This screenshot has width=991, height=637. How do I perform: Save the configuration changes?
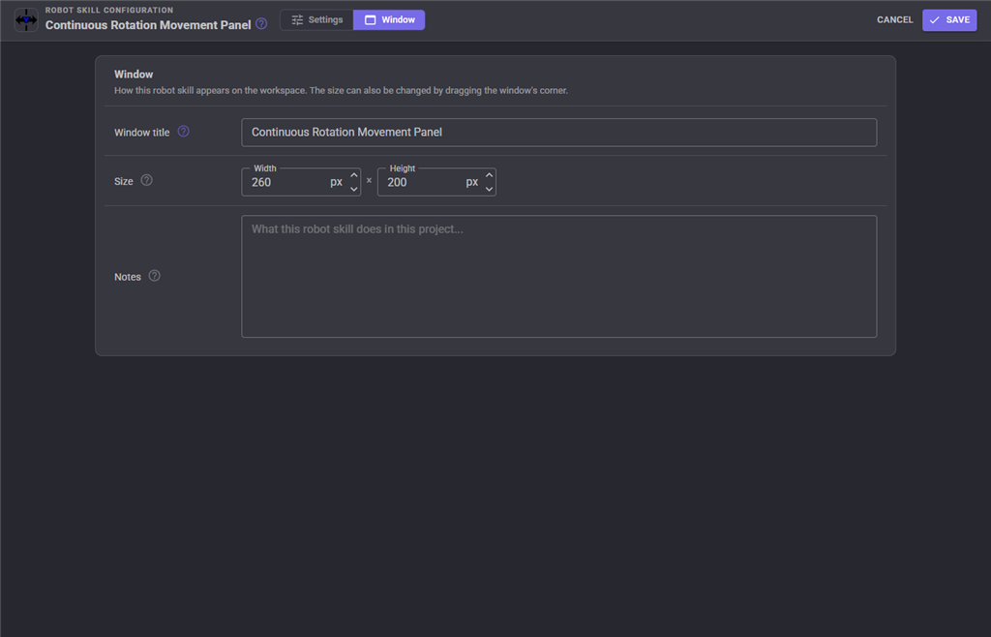coord(949,19)
